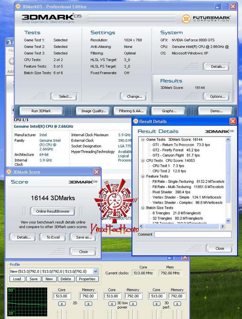Select GT3 - Canyon Flight row
Screen dimensions: 242x319
(x=176, y=155)
